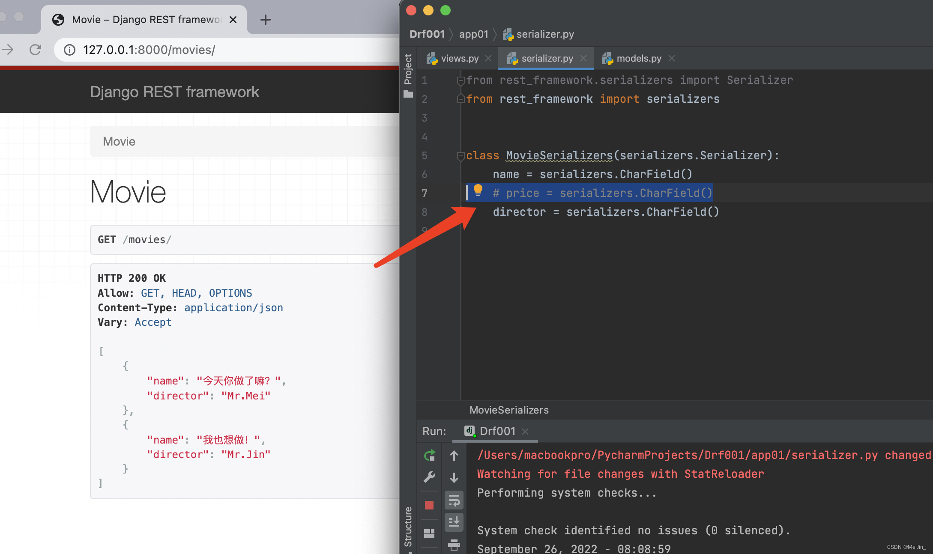Click Drf001 in the breadcrumb path
The width and height of the screenshot is (933, 554).
tap(427, 34)
